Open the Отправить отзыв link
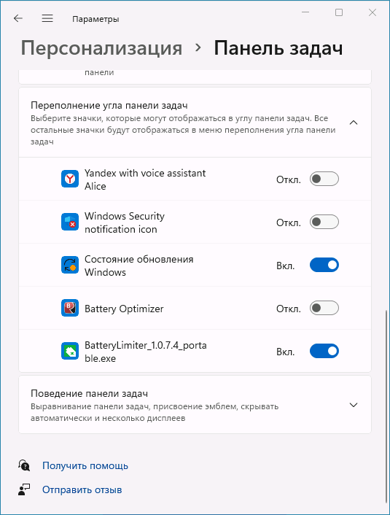Viewport: 390px width, 515px height. pyautogui.click(x=82, y=489)
